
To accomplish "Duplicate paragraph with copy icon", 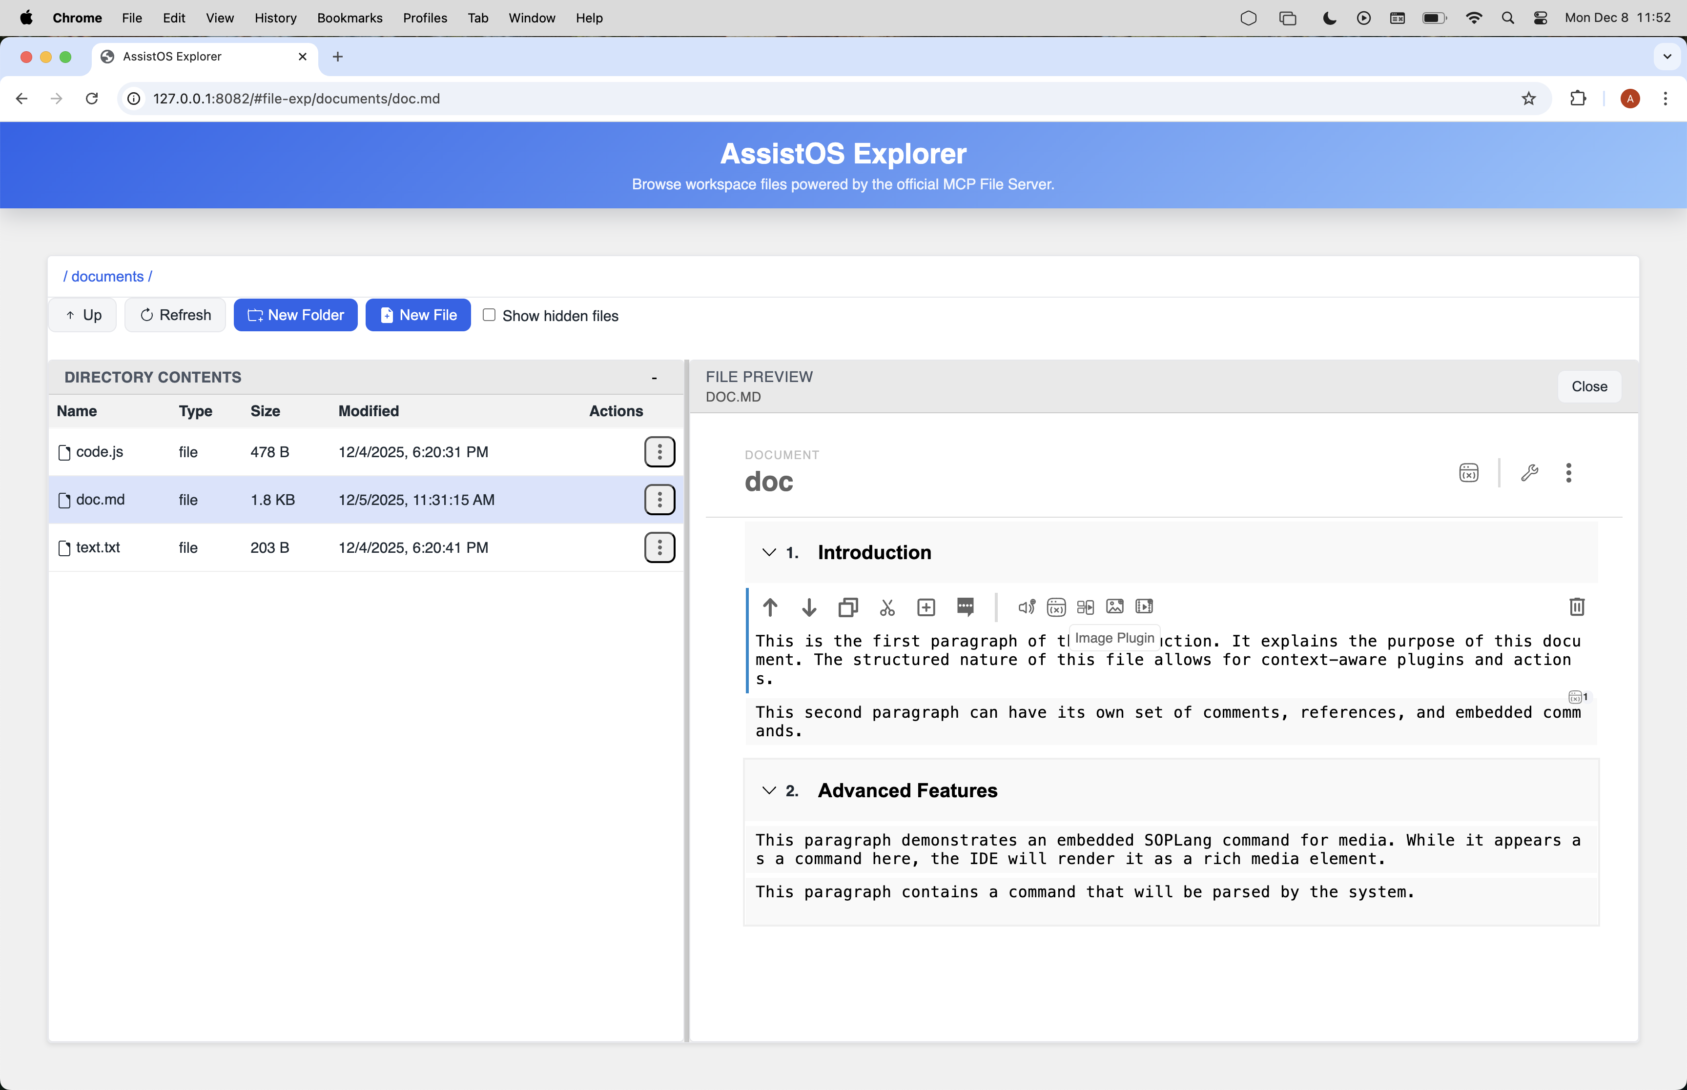I will pos(848,606).
